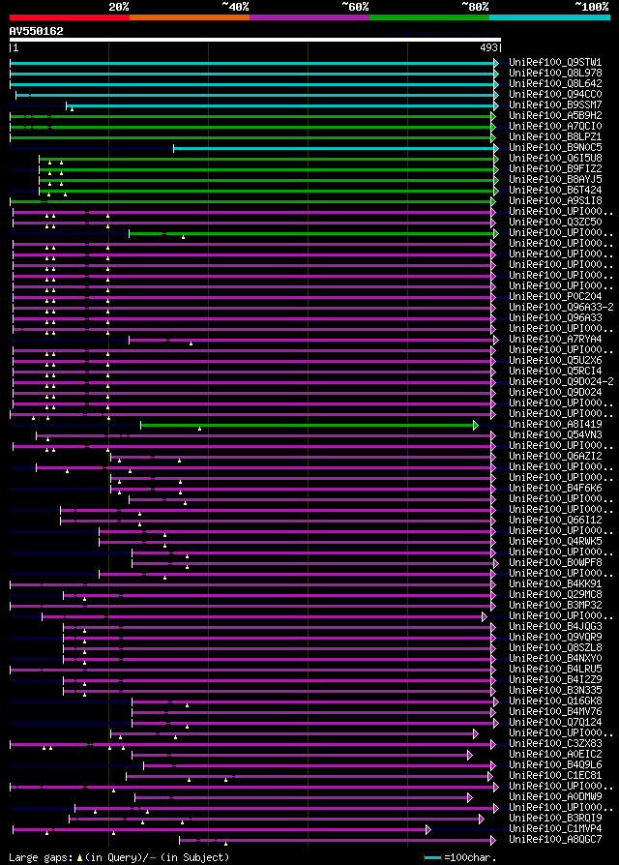
Task: Select the UniRef100_B4KK91 hit label
Action: [555, 584]
